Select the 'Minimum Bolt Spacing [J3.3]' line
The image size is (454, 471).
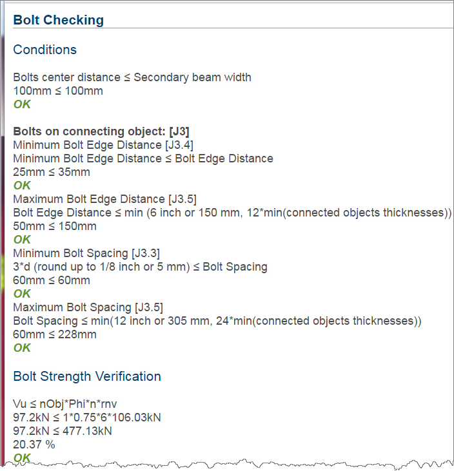pyautogui.click(x=86, y=253)
